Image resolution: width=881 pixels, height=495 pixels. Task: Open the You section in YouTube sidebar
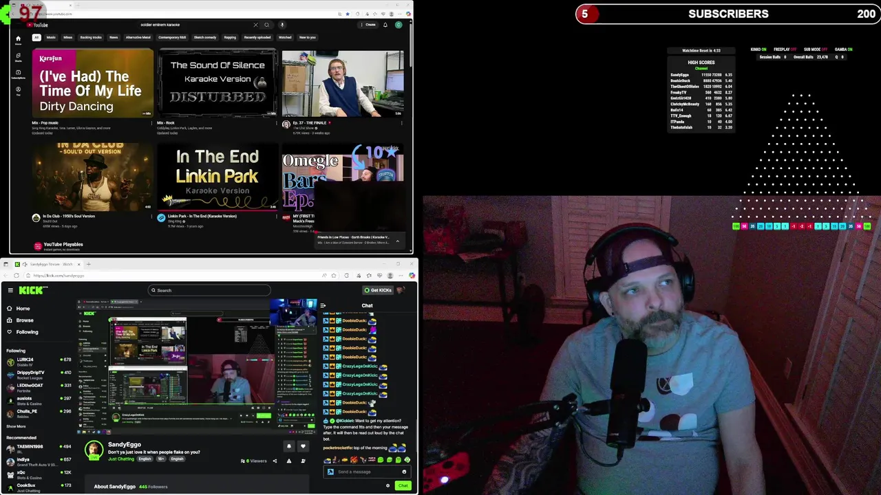(18, 90)
